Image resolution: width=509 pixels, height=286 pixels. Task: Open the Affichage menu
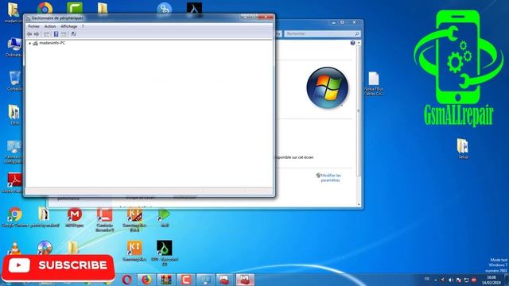[x=69, y=26]
